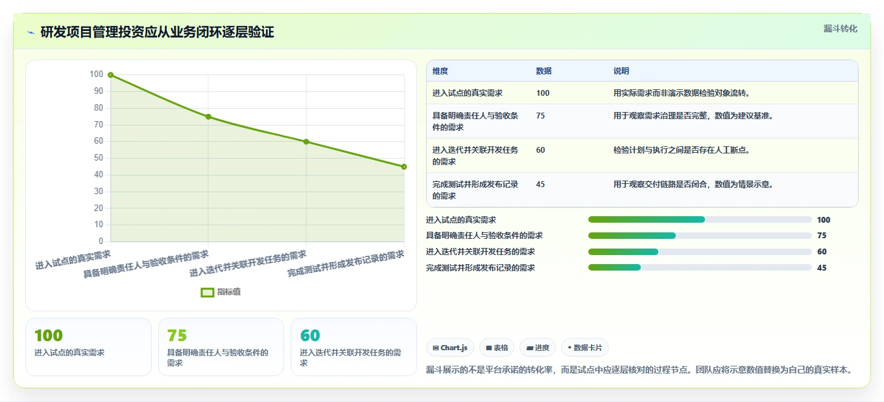The width and height of the screenshot is (884, 402).
Task: Click the chart data point at 100
Action: point(110,75)
